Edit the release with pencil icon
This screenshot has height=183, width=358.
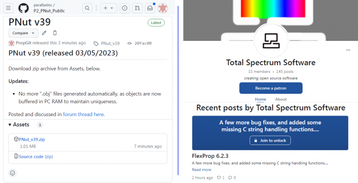44,33
